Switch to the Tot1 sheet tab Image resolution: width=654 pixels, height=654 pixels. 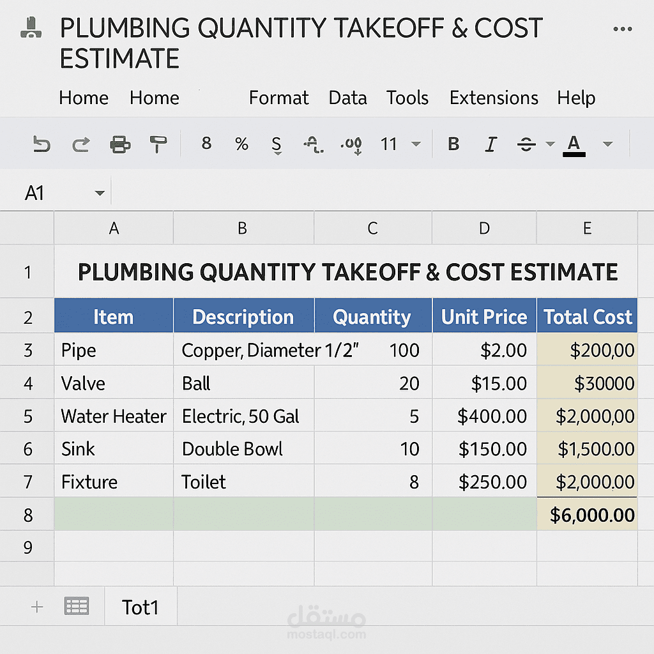[x=141, y=607]
